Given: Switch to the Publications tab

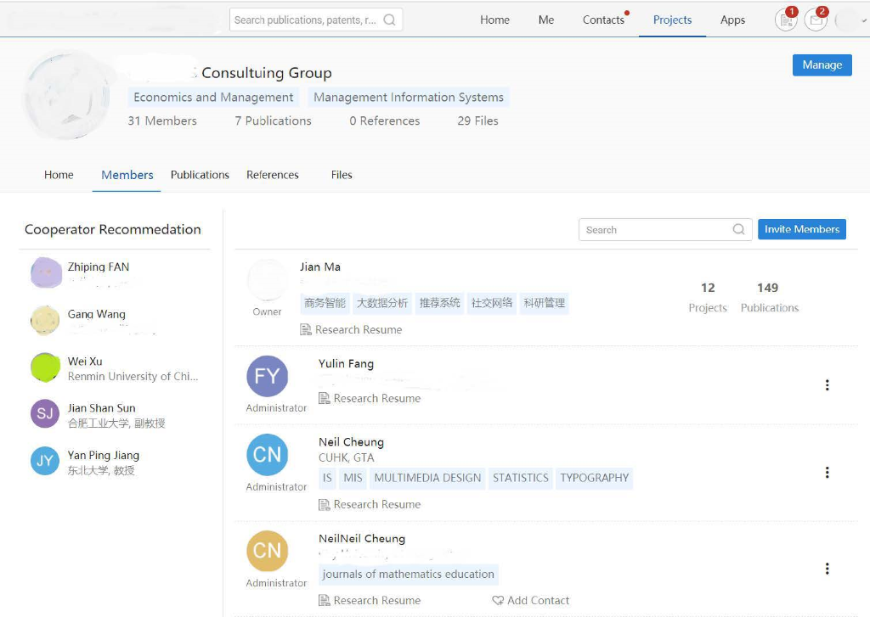Looking at the screenshot, I should tap(200, 175).
